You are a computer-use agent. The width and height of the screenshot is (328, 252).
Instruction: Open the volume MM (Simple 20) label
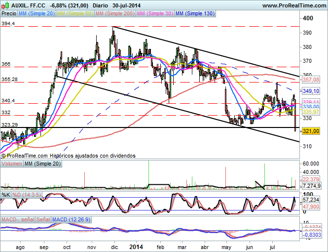[42, 164]
